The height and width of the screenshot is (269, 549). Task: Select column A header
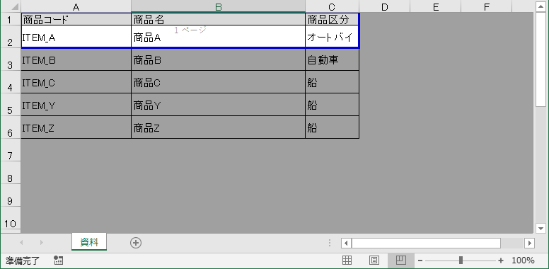click(76, 6)
